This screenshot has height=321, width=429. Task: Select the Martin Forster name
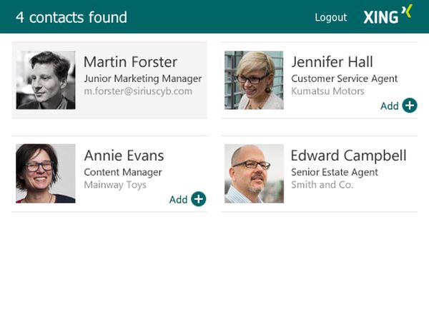point(131,62)
